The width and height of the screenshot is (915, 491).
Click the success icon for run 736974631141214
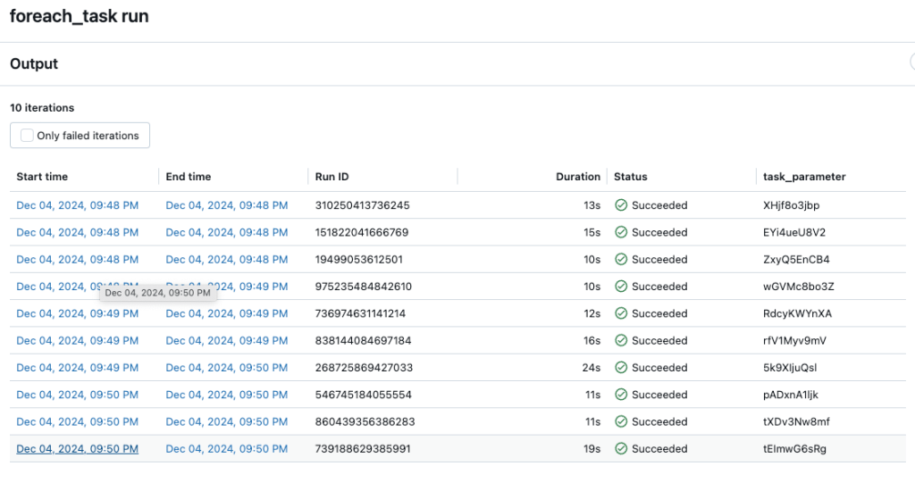pos(621,313)
